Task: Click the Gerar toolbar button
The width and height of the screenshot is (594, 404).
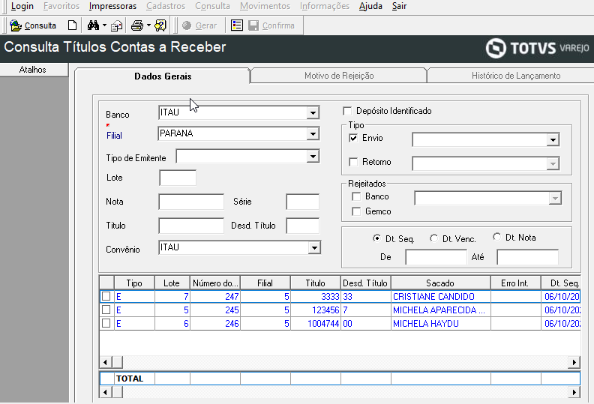Action: tap(199, 25)
